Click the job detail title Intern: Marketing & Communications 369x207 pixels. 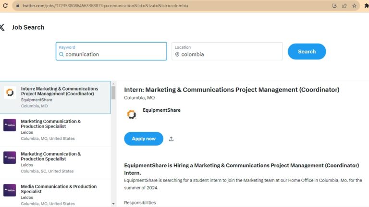coord(232,90)
